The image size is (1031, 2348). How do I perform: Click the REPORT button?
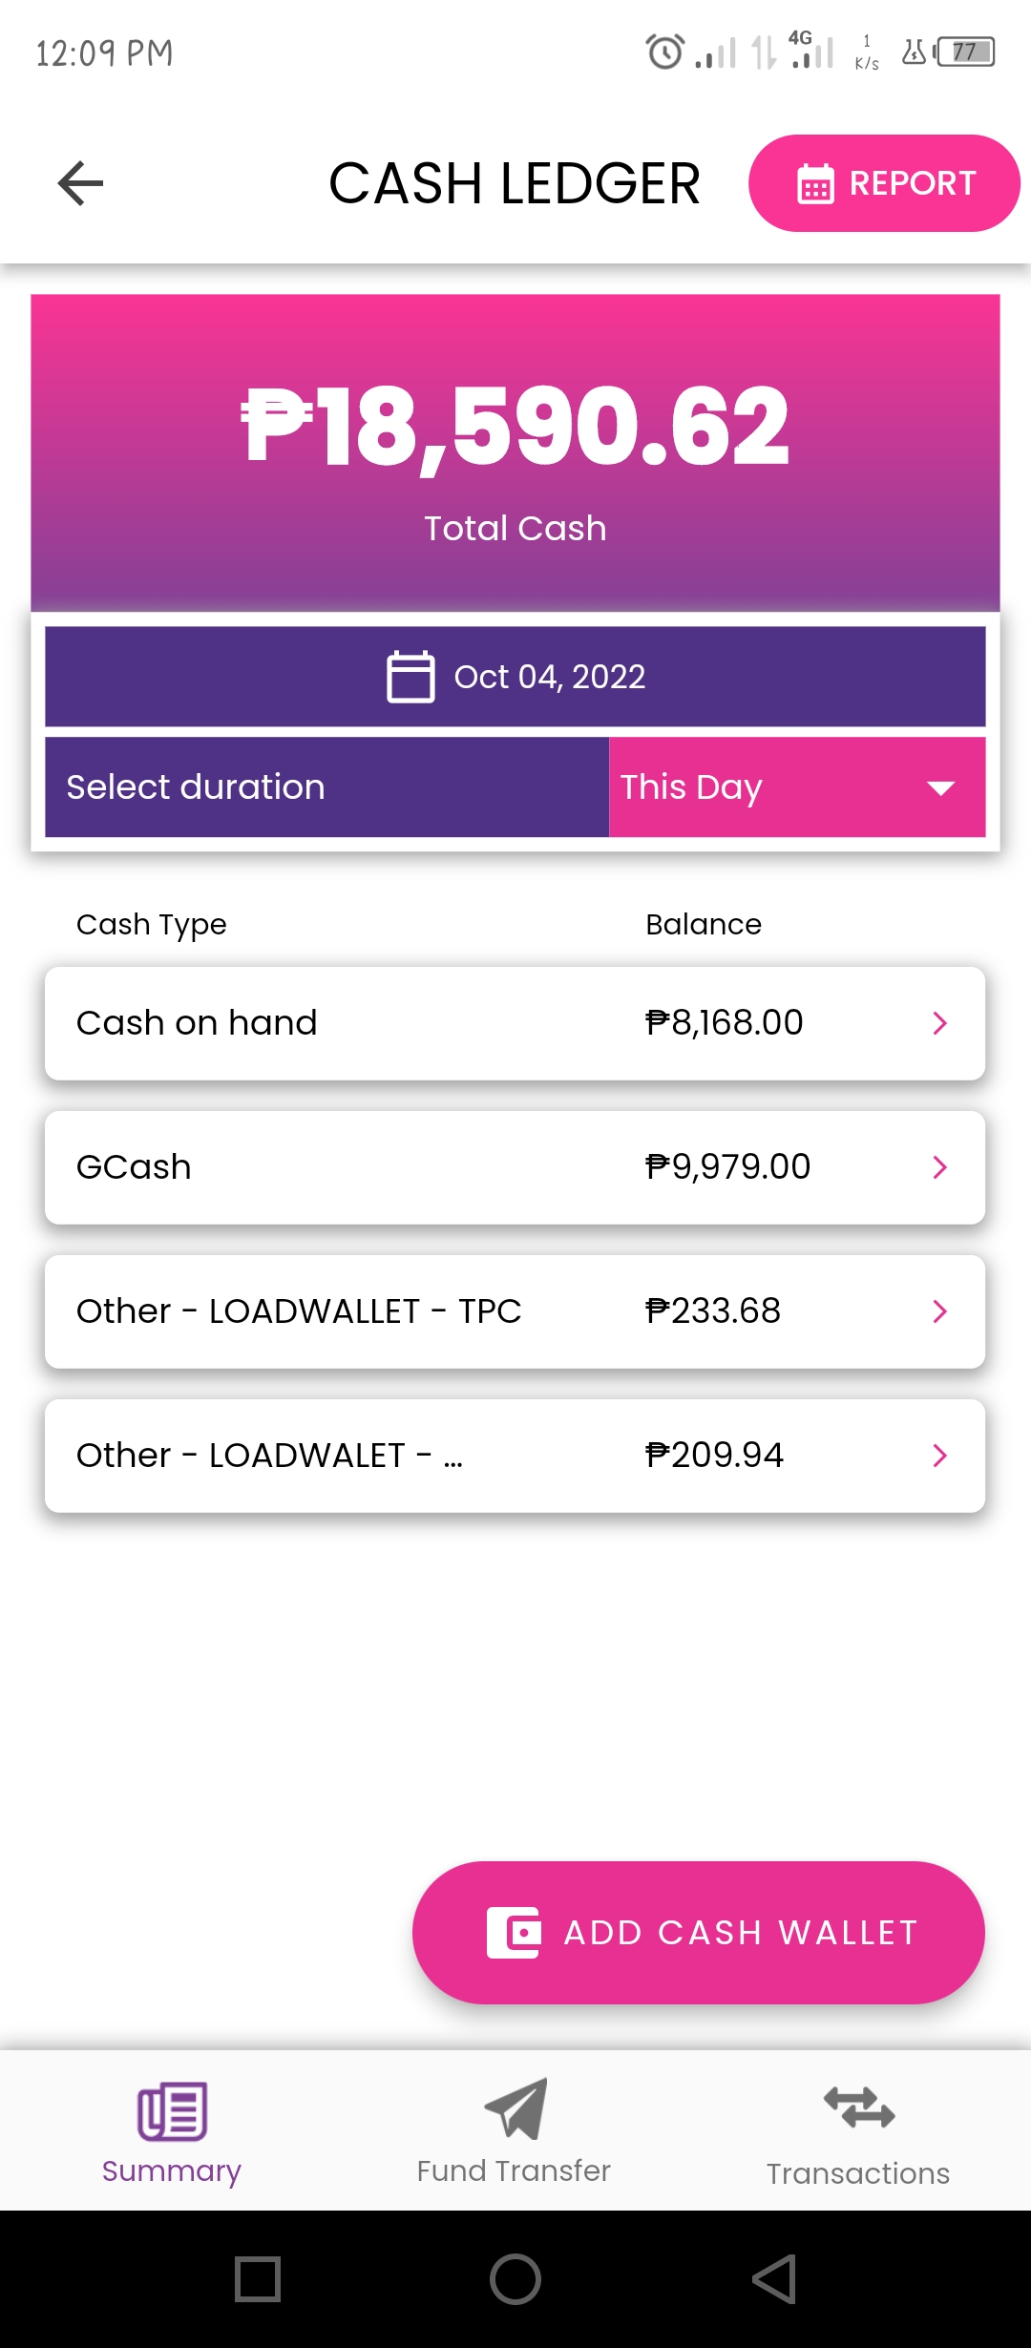tap(884, 183)
